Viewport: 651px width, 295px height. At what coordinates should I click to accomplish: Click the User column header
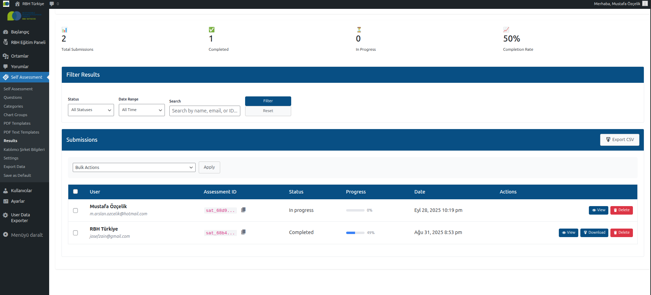pyautogui.click(x=95, y=192)
